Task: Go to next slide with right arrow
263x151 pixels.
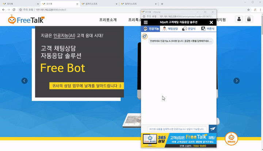Action: click(x=236, y=81)
